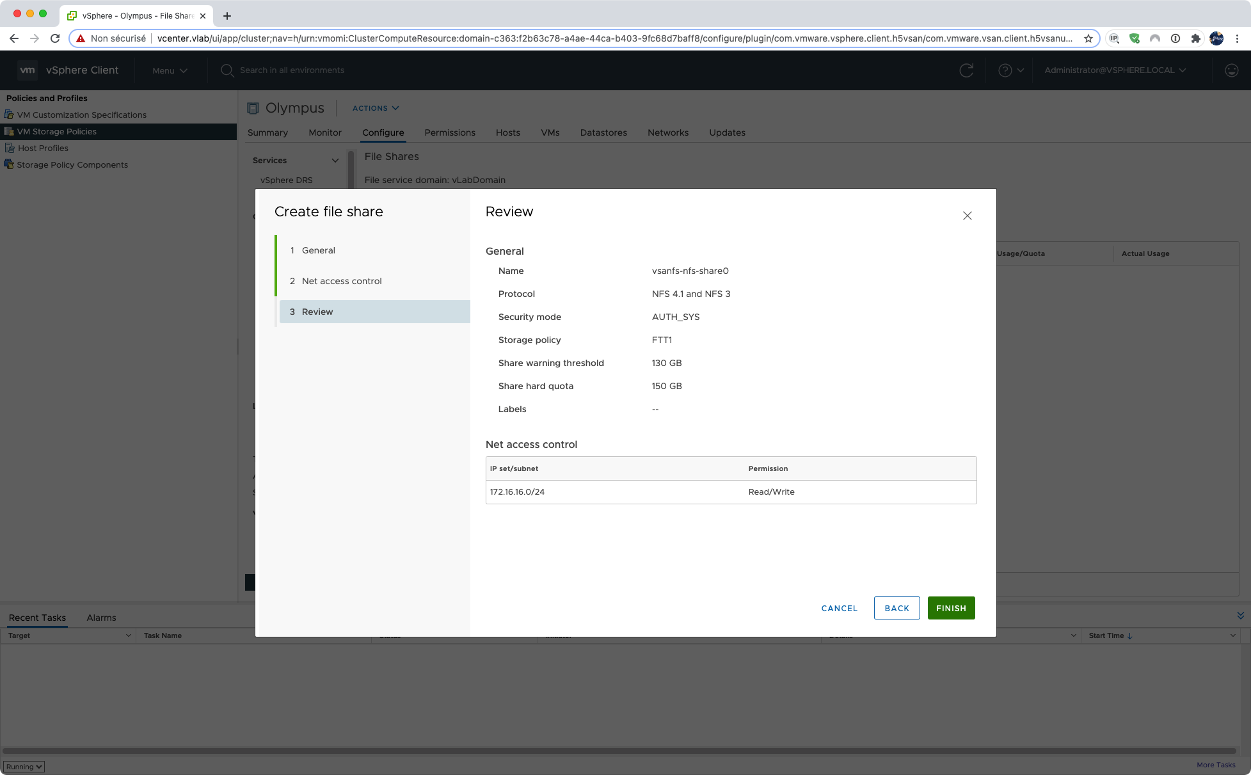Screen dimensions: 1251x775
Task: Open the browser extensions puzzle icon
Action: [1195, 38]
